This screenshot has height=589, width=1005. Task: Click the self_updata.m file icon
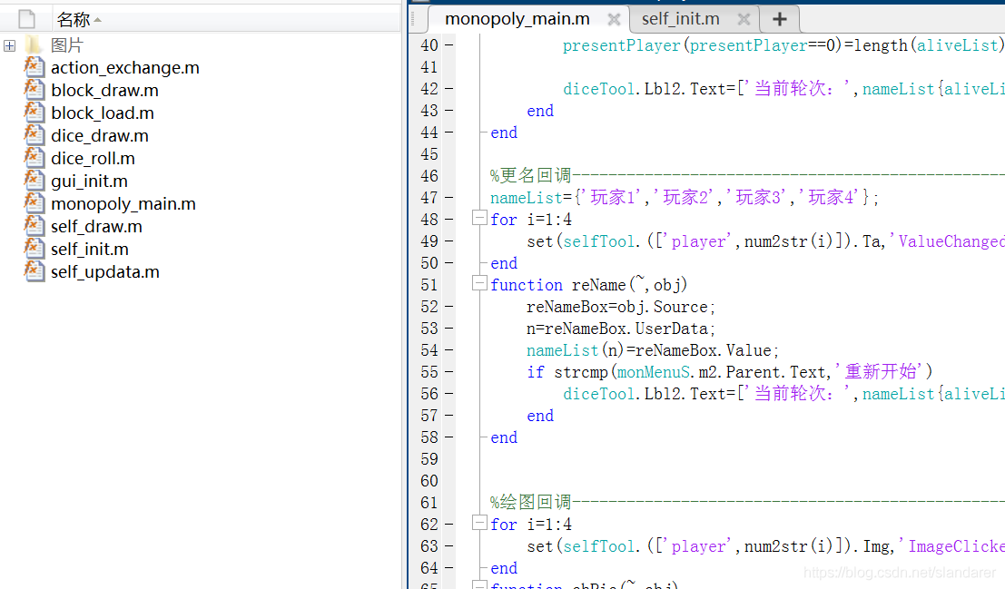click(34, 271)
